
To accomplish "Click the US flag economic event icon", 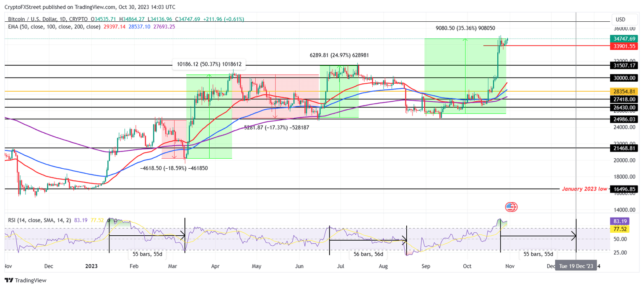I will 510,207.
